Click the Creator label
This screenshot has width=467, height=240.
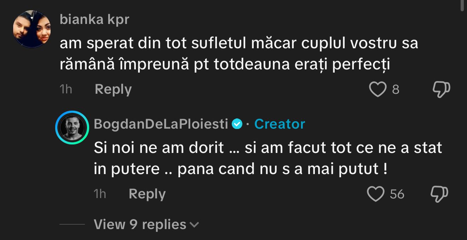coord(279,124)
